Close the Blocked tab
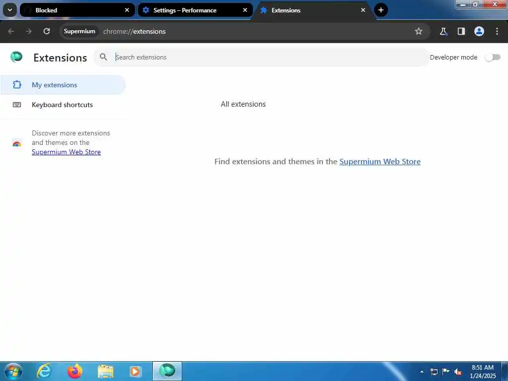This screenshot has width=508, height=381. (127, 10)
